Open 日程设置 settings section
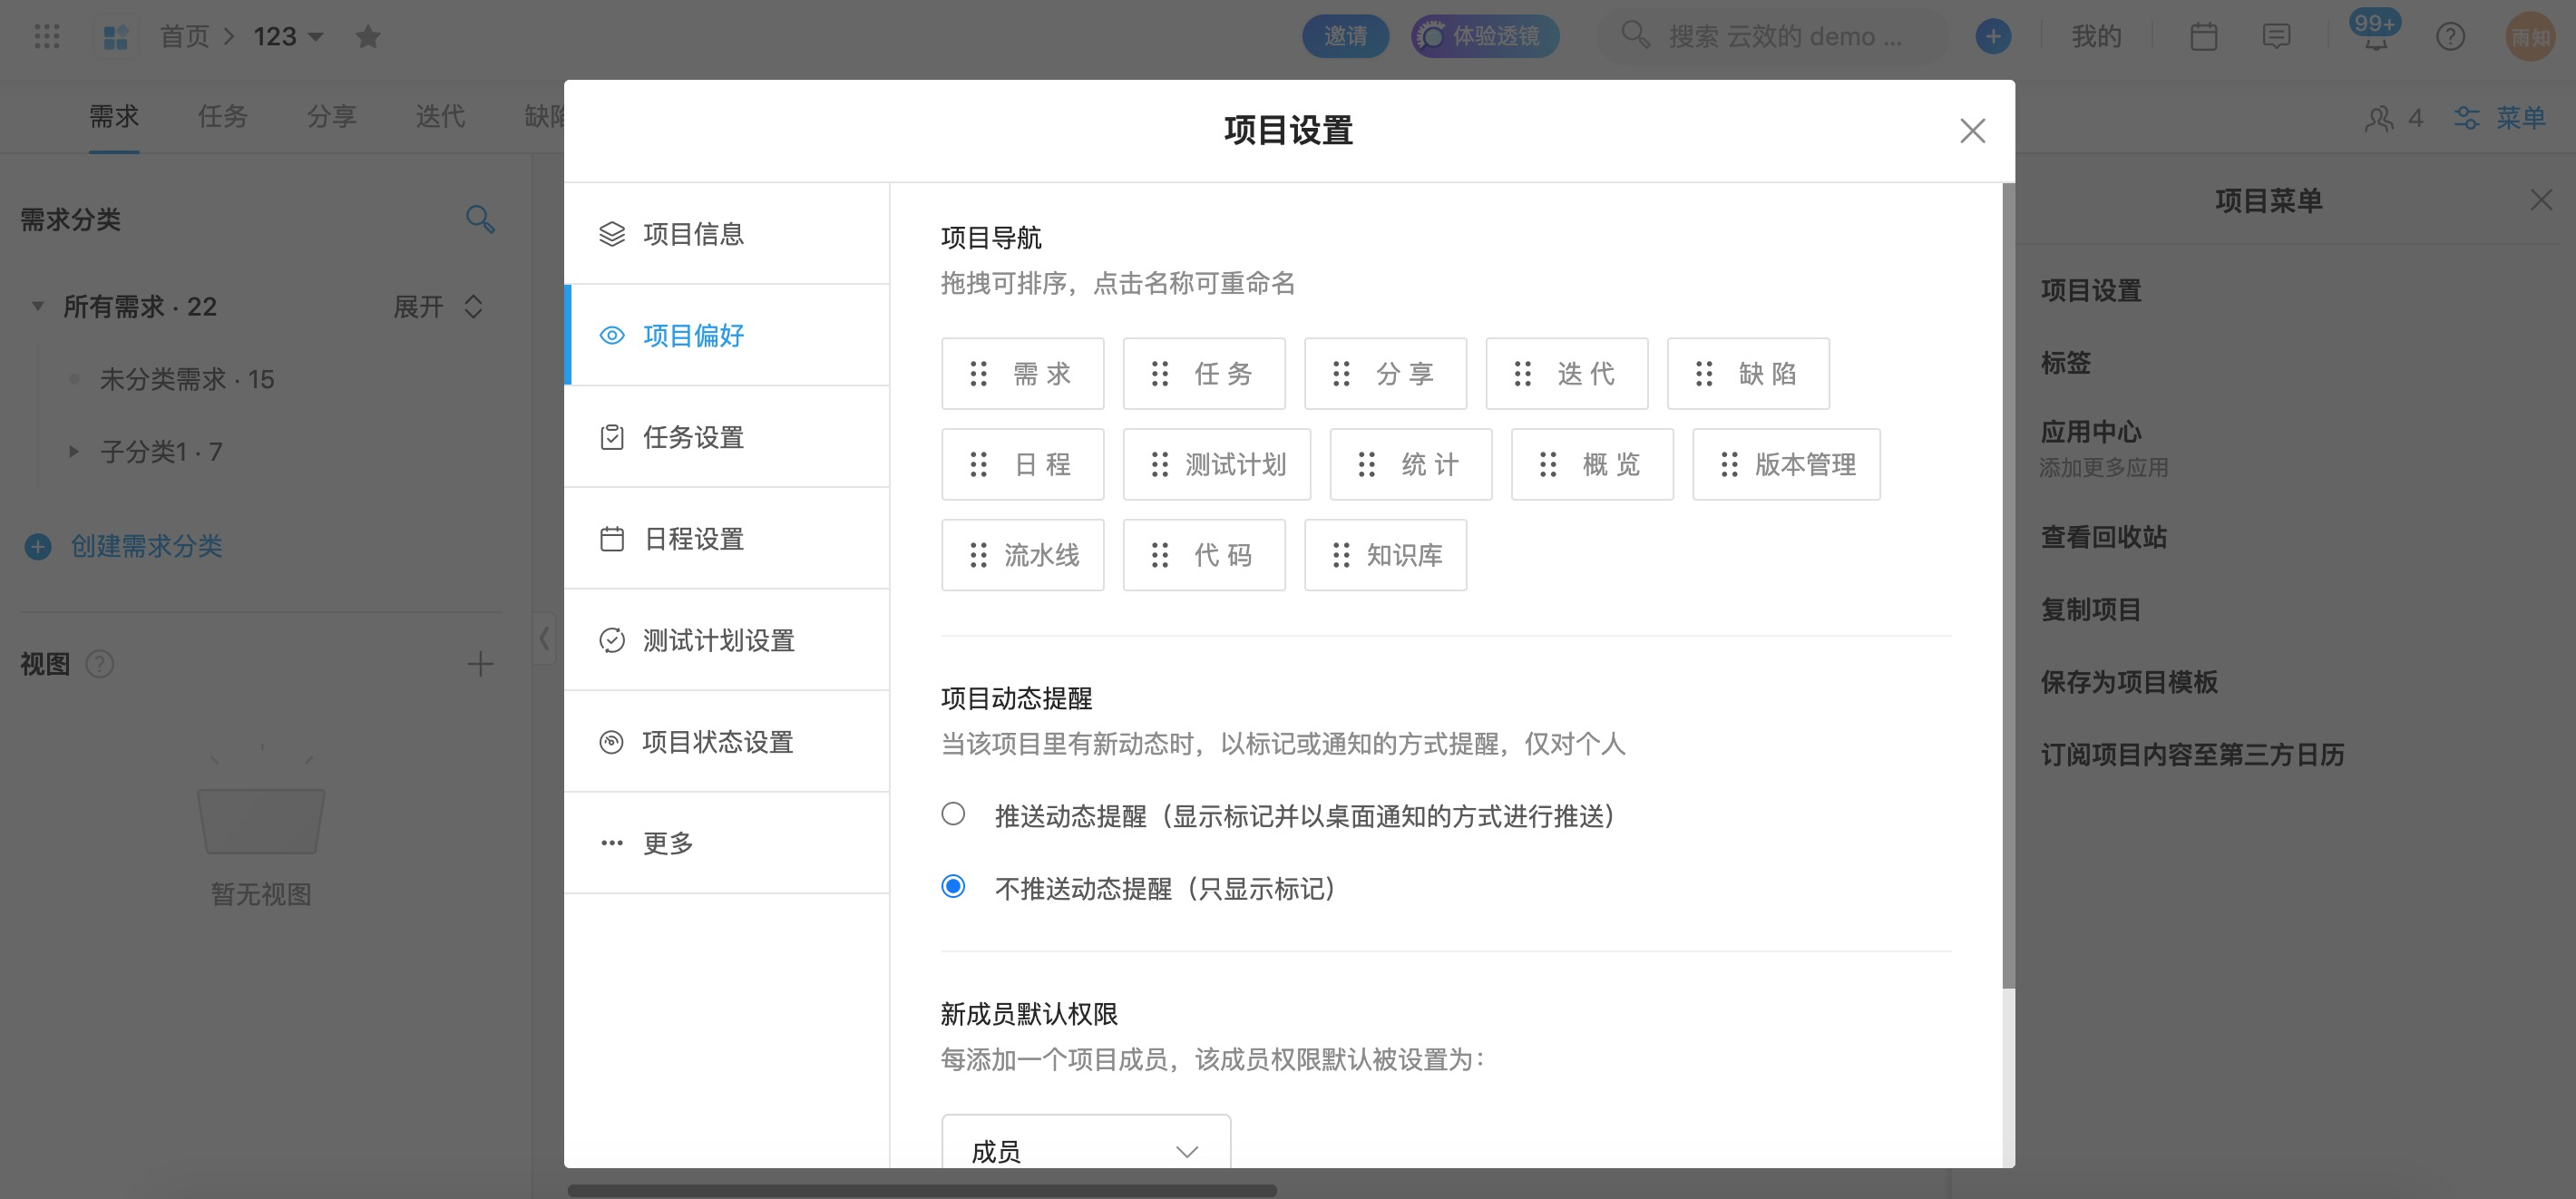This screenshot has height=1199, width=2576. pyautogui.click(x=727, y=539)
